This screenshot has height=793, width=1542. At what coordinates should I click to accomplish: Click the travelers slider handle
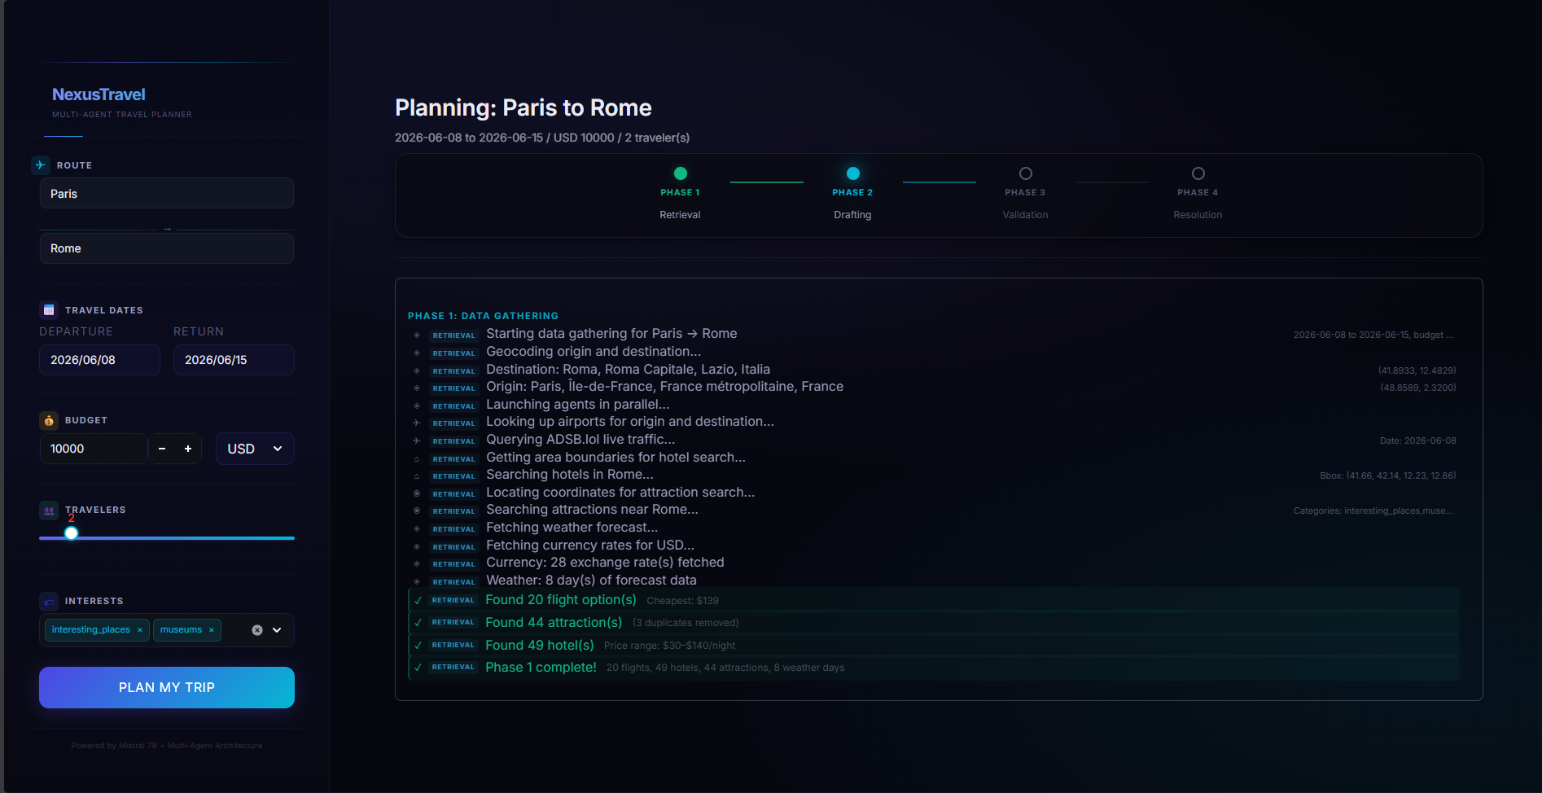click(x=72, y=533)
